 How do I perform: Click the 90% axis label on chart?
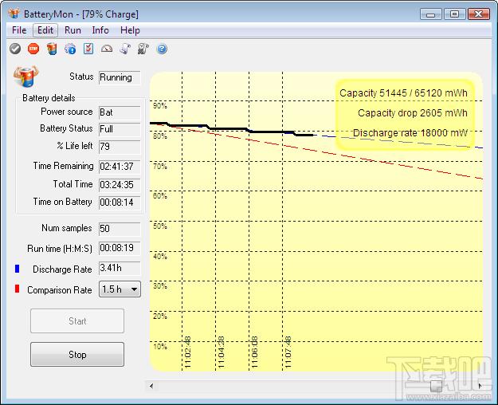[159, 106]
